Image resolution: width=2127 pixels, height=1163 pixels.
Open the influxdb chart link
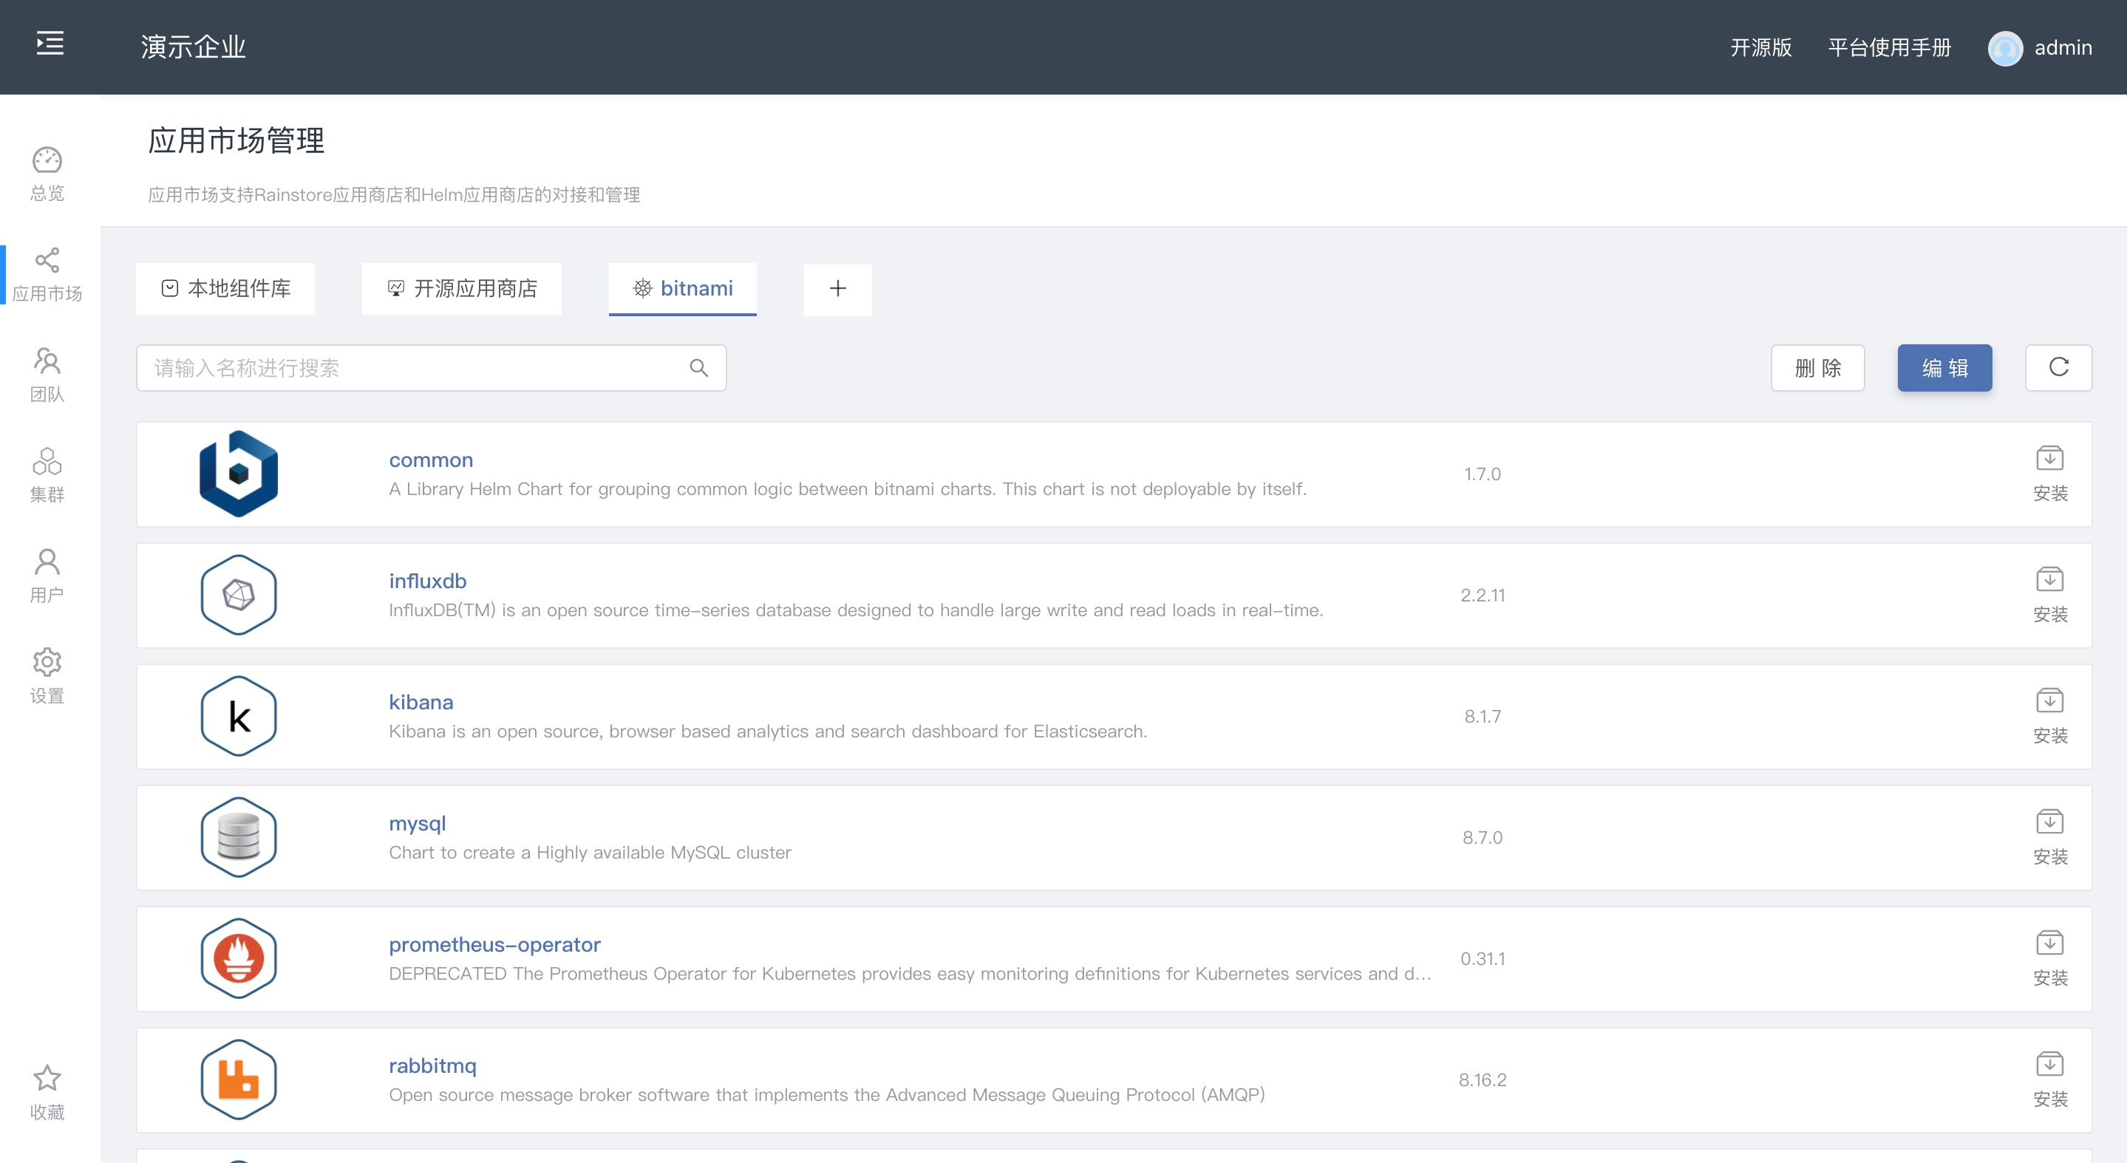tap(428, 581)
